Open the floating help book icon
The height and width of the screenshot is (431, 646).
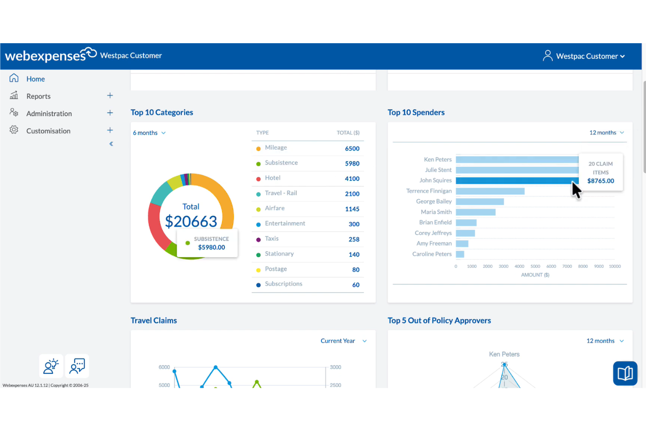coord(625,373)
